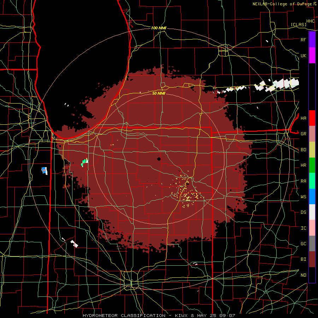Click the BI legend label
The image size is (318, 318).
point(303,259)
